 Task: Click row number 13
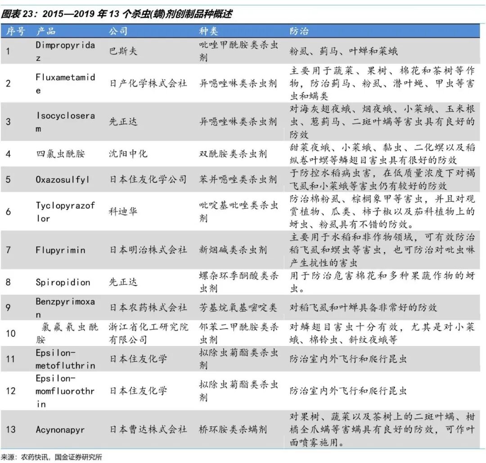point(10,430)
